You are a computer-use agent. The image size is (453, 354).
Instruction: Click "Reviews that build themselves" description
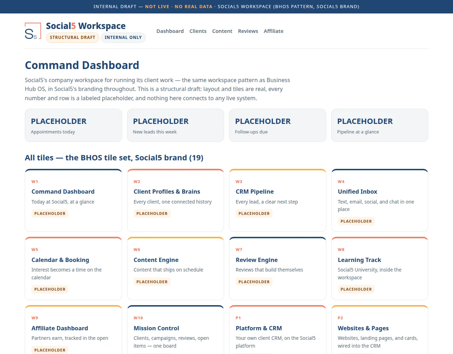[x=269, y=270]
